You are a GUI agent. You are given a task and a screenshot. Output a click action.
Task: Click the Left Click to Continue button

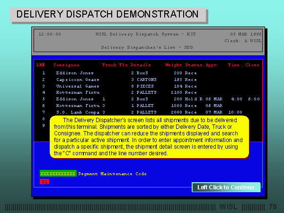[x=226, y=187]
